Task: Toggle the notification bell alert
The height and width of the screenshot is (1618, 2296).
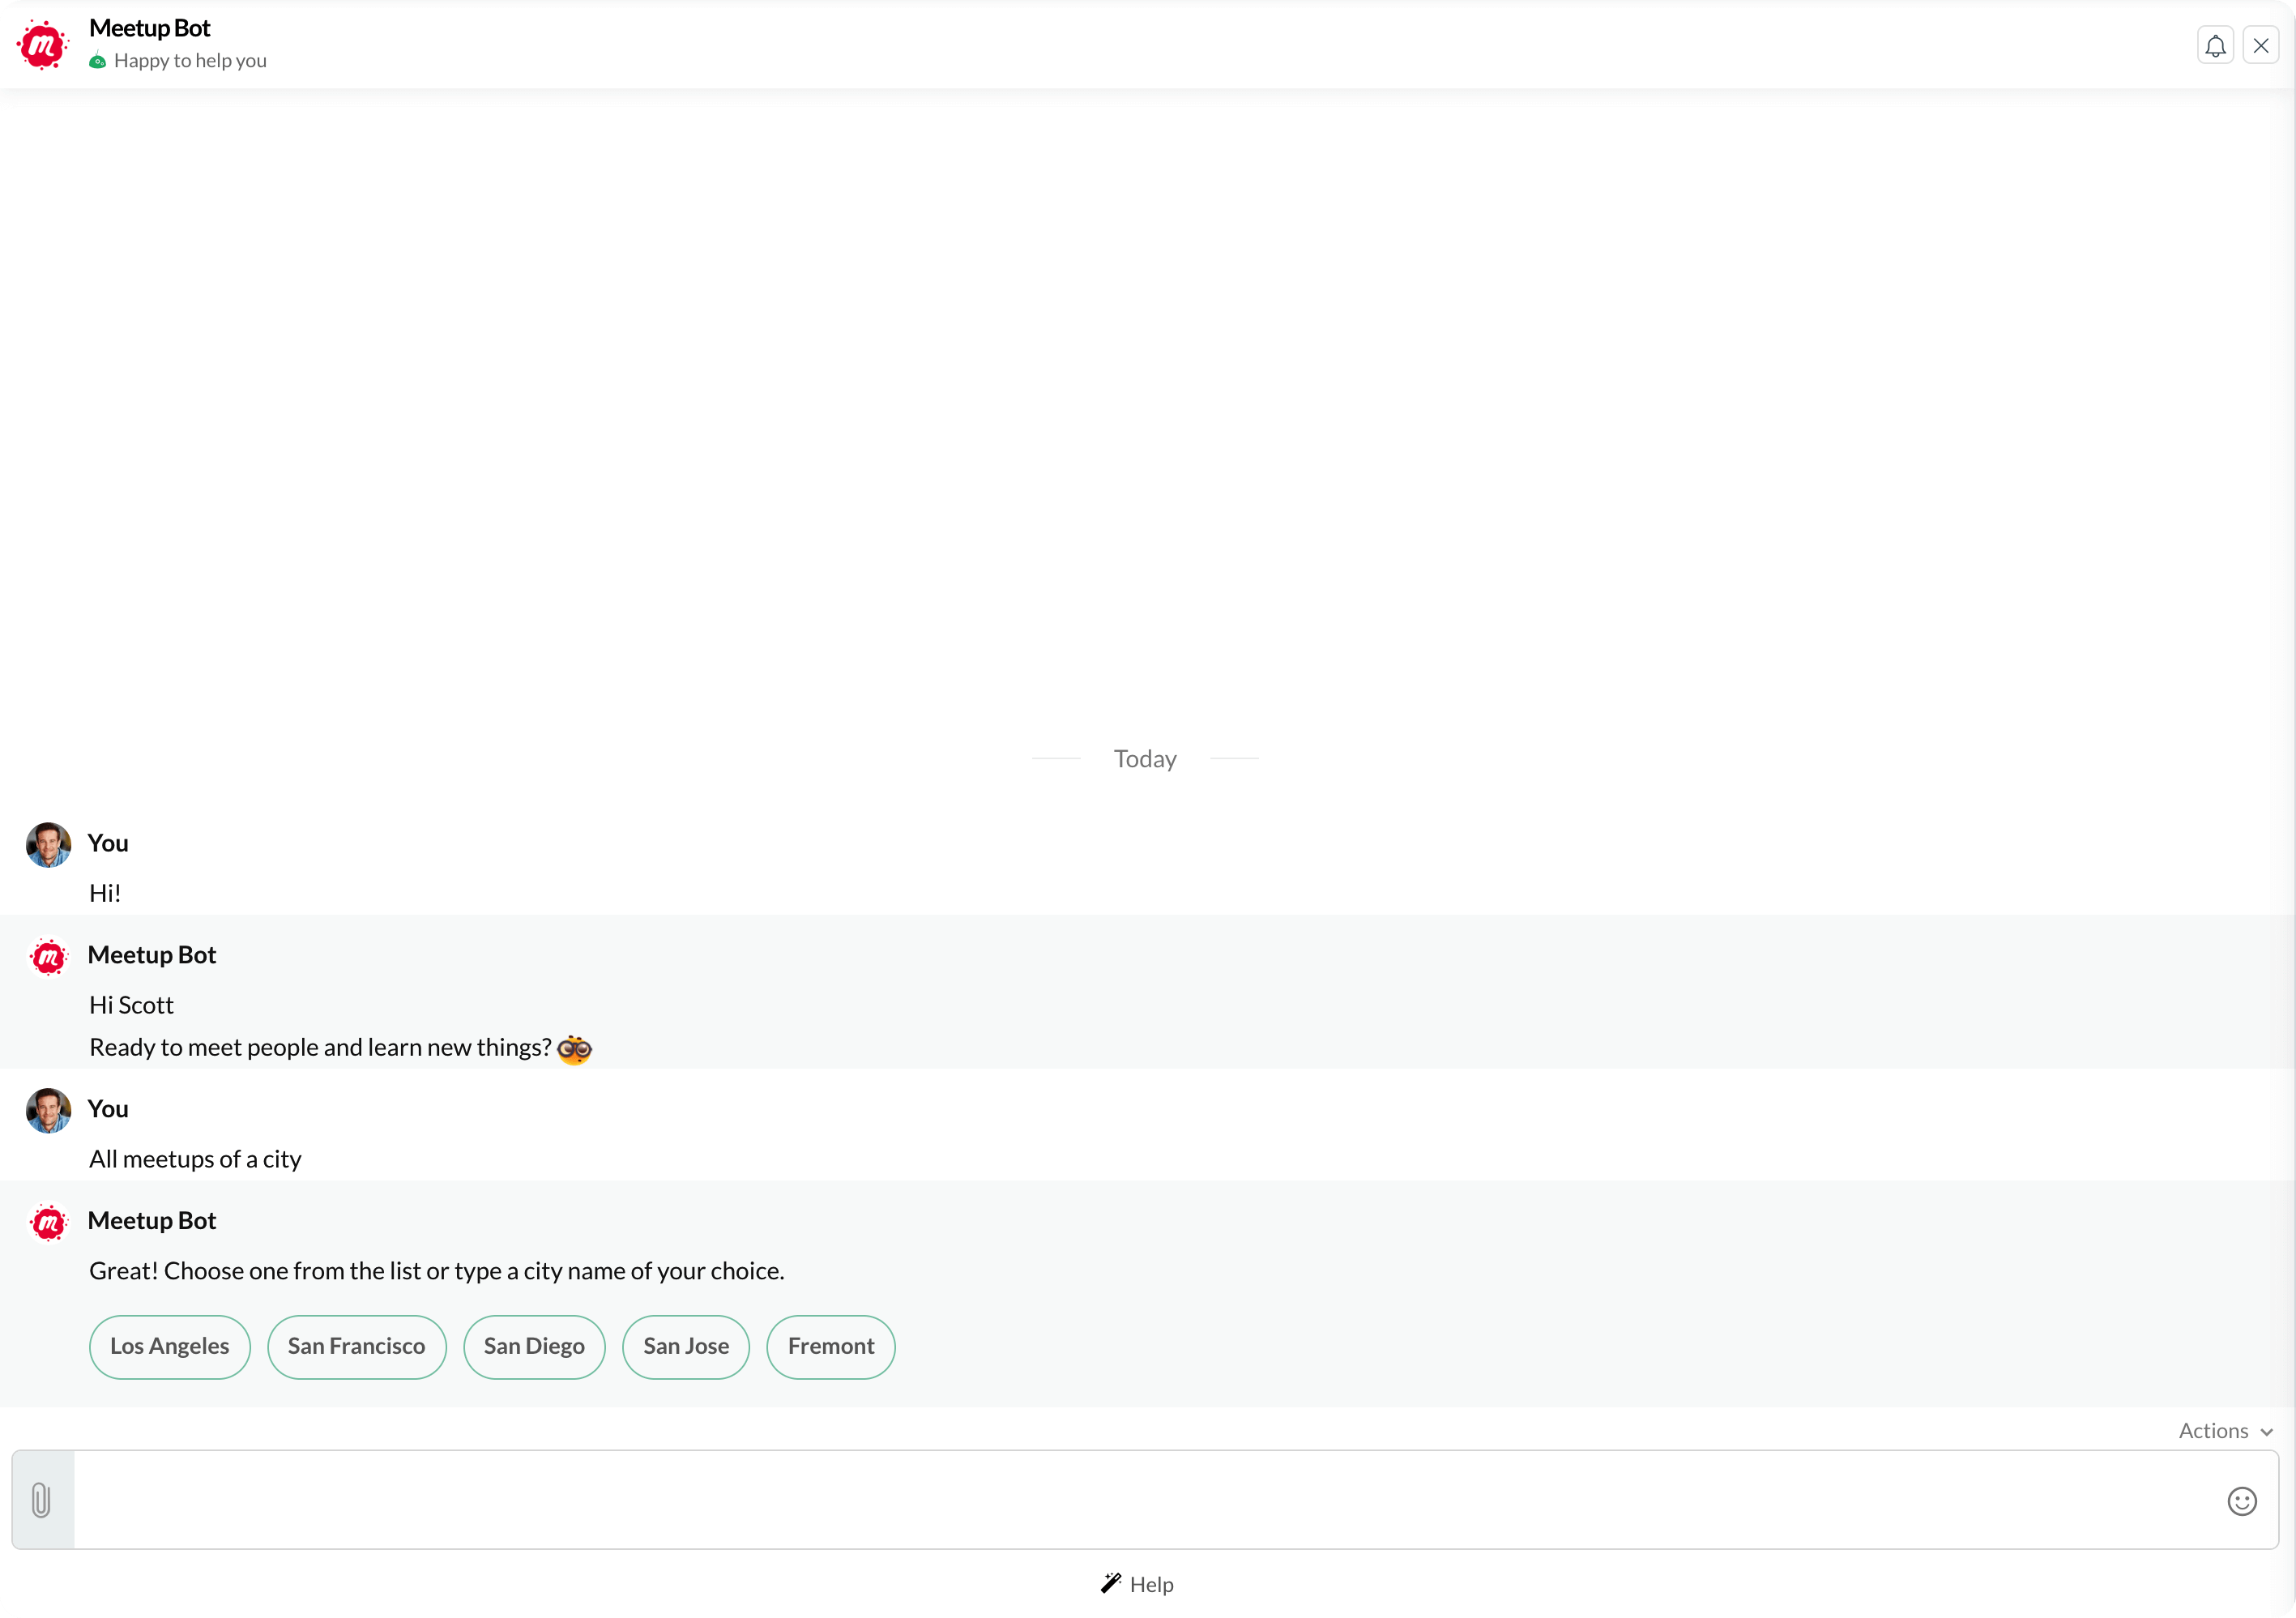Action: [x=2216, y=44]
